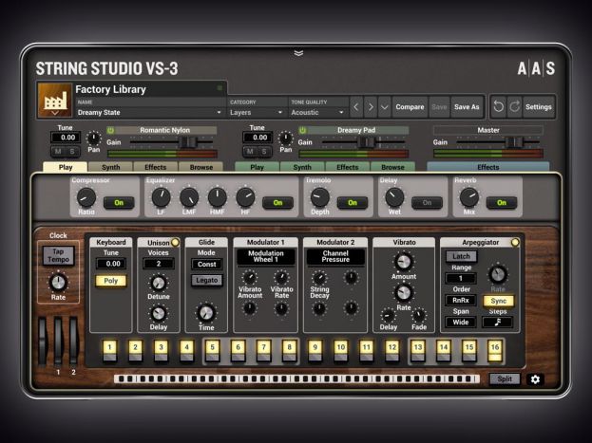Toggle the Tremolo On switch
The image size is (592, 443).
coord(353,203)
